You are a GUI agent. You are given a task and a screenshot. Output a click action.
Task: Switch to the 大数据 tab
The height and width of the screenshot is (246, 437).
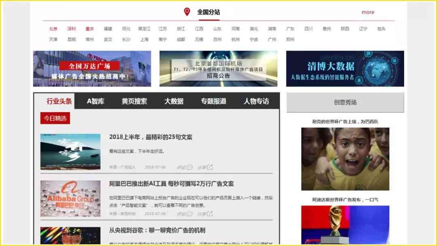click(174, 101)
